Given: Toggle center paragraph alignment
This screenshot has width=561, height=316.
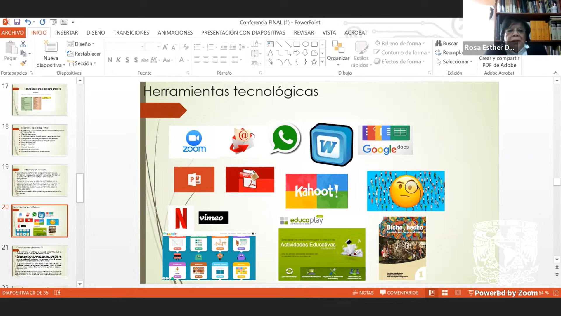Looking at the screenshot, I should [x=206, y=60].
